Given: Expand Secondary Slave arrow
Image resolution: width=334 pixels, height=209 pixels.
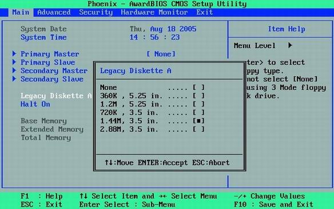Looking at the screenshot, I should tap(14, 78).
